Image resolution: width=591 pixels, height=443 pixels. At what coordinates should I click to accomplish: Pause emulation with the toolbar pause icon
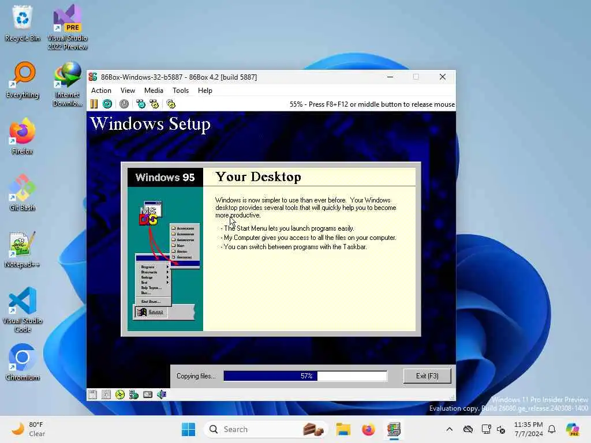point(94,104)
